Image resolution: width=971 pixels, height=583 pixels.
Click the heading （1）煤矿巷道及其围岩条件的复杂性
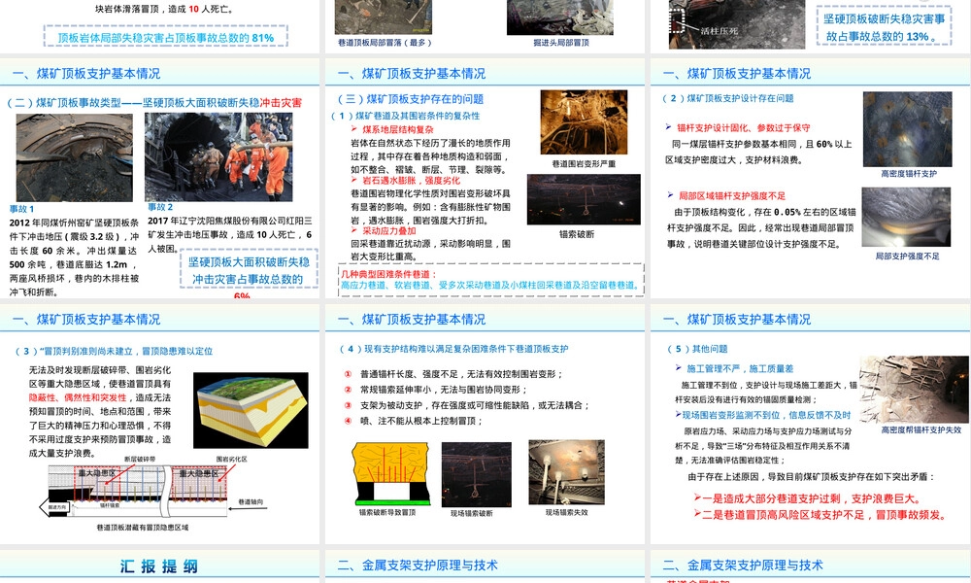point(406,116)
